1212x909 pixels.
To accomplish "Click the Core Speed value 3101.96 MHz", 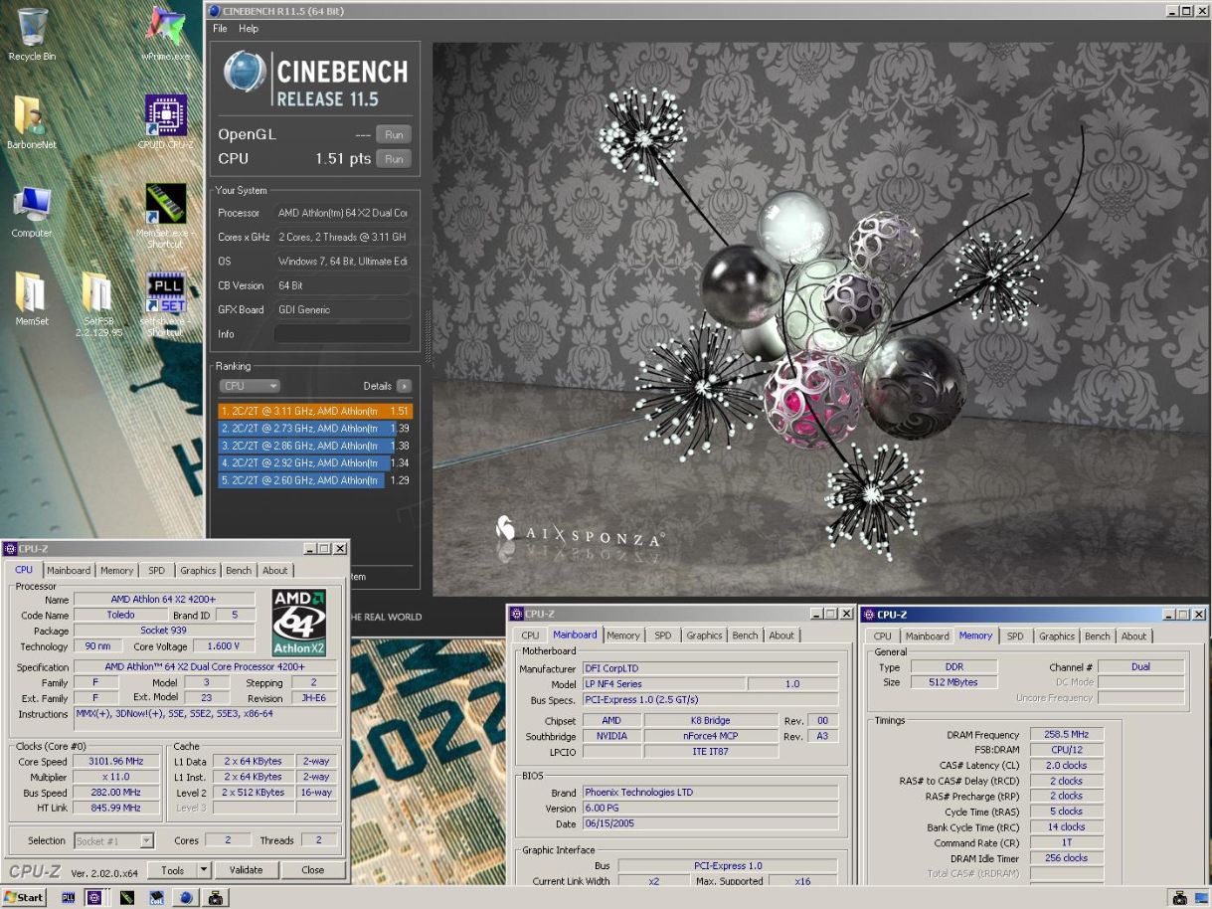I will click(116, 762).
